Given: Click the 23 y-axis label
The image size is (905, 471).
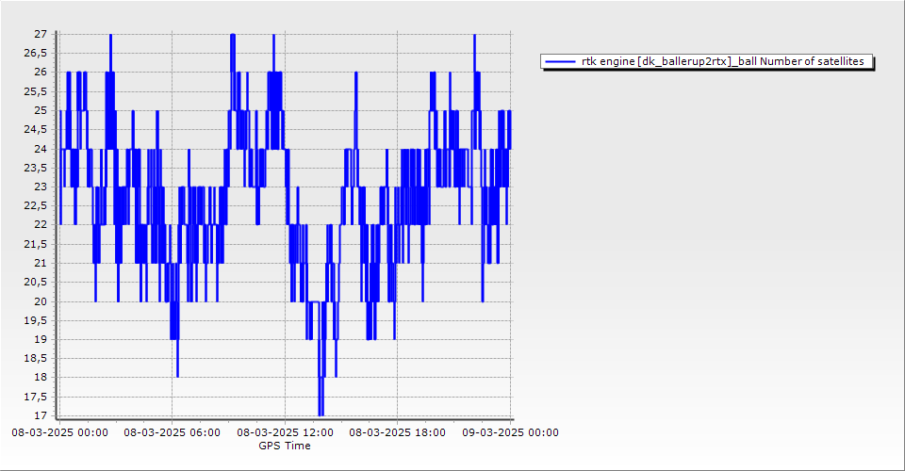Looking at the screenshot, I should 41,187.
